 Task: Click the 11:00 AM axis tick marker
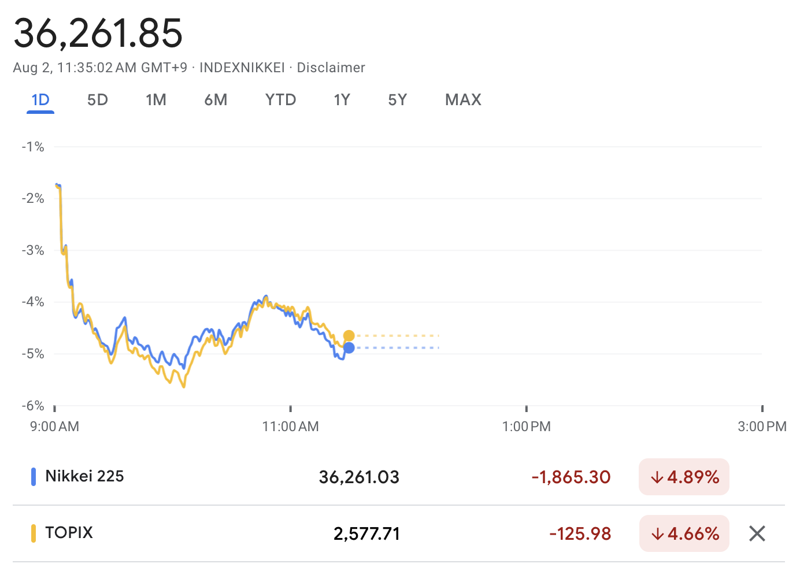click(x=290, y=409)
